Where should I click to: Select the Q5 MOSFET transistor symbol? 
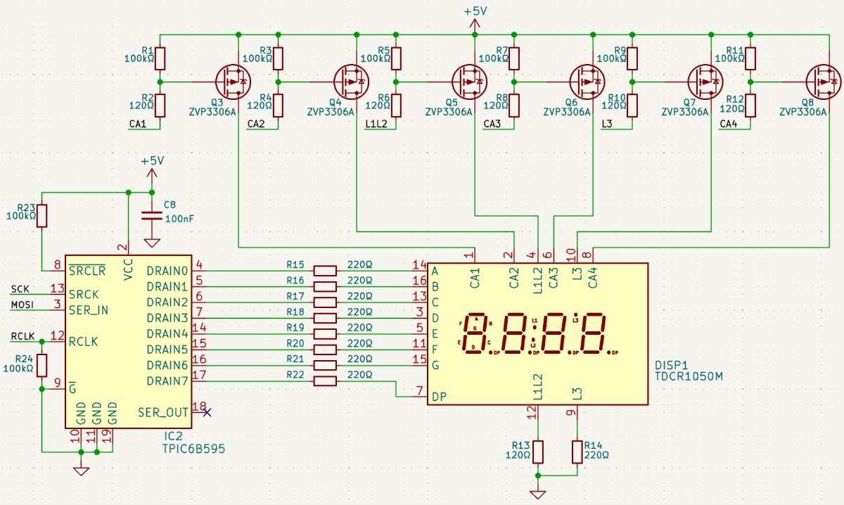click(468, 82)
